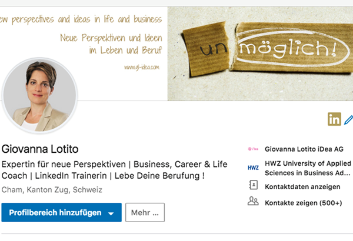Click the people icon beside Kontakte zeigen
This screenshot has height=241, width=353.
point(254,201)
